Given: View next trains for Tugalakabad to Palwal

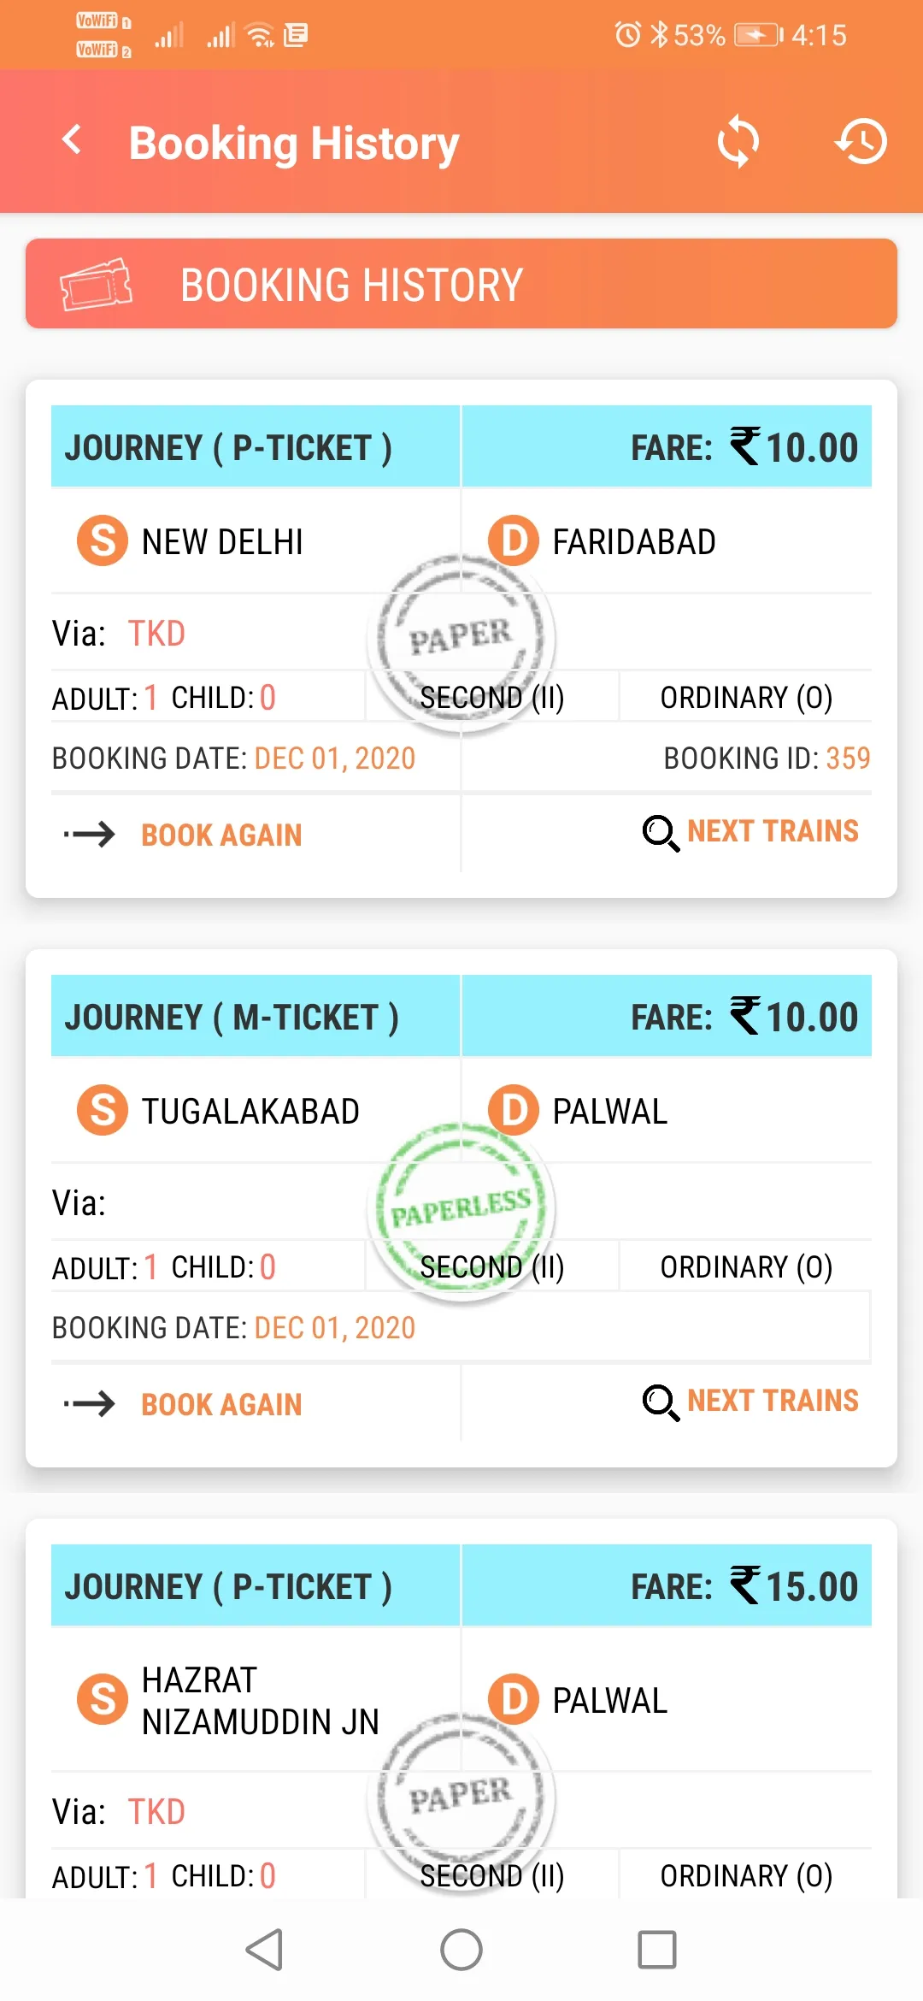Looking at the screenshot, I should point(773,1401).
